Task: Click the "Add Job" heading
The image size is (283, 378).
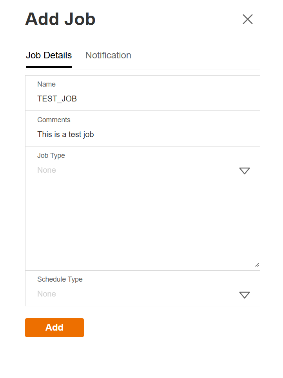Action: (x=60, y=19)
